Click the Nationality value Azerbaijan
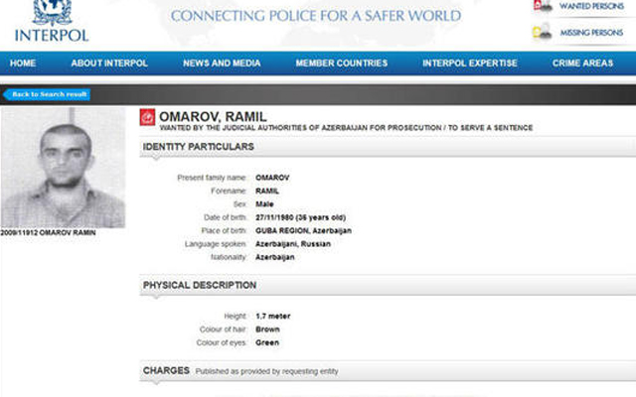 point(275,257)
